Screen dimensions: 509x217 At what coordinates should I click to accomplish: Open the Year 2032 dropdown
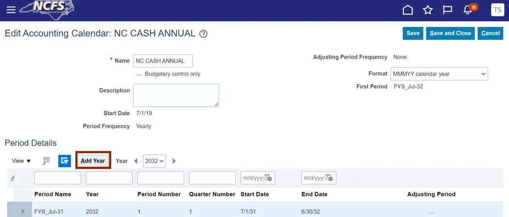click(154, 161)
